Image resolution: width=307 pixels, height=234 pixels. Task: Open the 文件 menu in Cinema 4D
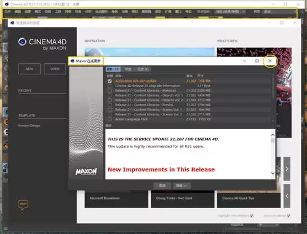point(7,12)
